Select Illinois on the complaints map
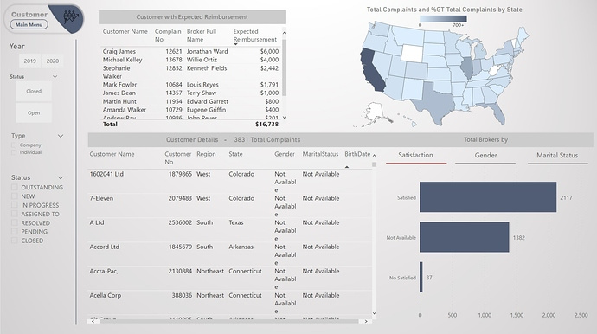The height and width of the screenshot is (334, 597). click(467, 67)
